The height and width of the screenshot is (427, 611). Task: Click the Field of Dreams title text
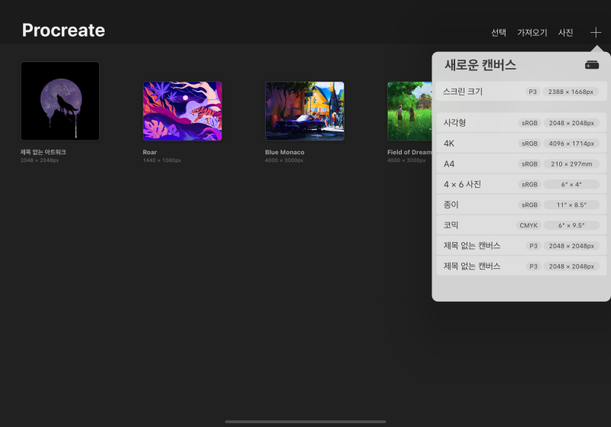point(409,152)
